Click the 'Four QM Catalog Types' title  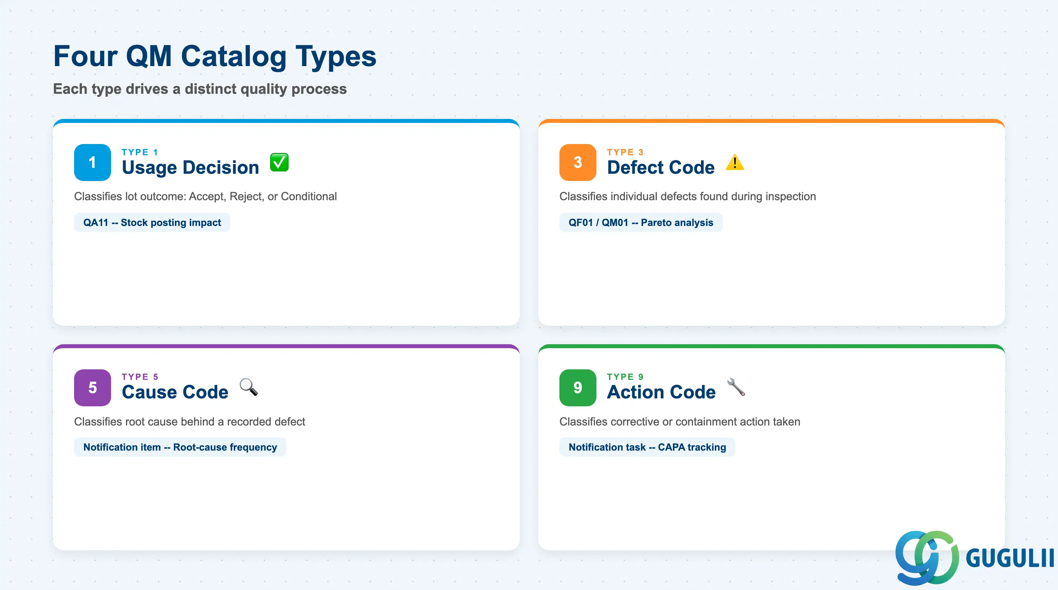point(215,56)
